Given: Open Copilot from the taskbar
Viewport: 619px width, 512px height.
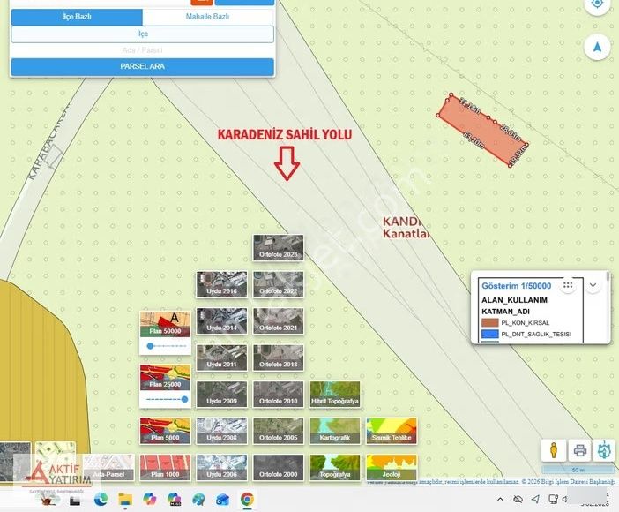Looking at the screenshot, I should [x=150, y=500].
